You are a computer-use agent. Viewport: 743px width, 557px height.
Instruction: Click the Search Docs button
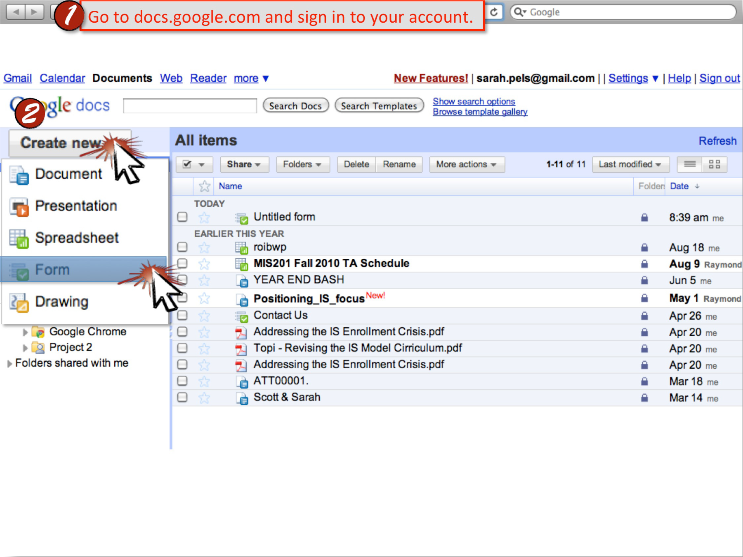click(295, 106)
